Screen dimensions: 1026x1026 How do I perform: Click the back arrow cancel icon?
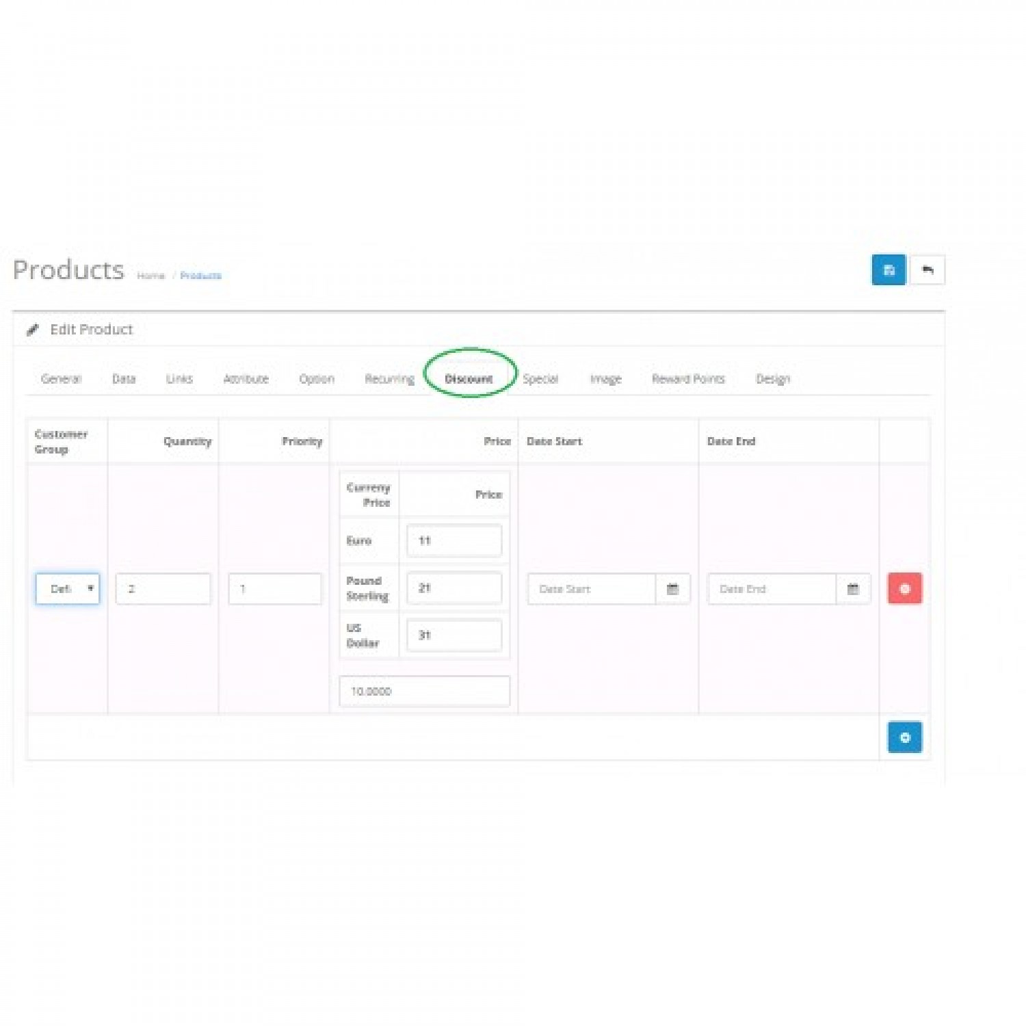tap(927, 270)
